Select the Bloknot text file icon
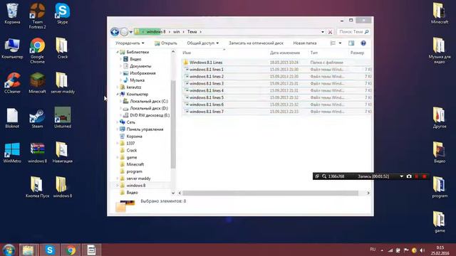The height and width of the screenshot is (256, 456). pos(12,118)
